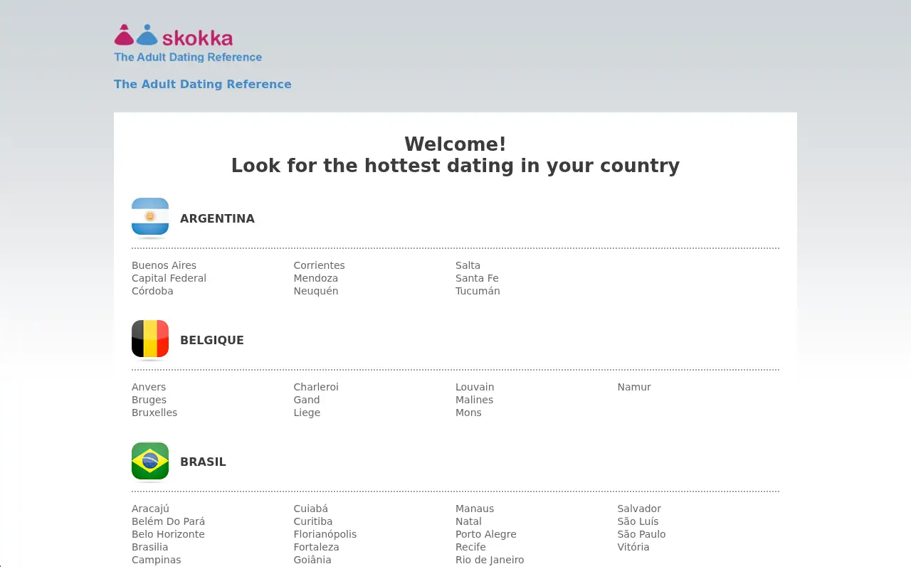The image size is (911, 569).
Task: Open the ARGENTINA country heading
Action: 217,218
